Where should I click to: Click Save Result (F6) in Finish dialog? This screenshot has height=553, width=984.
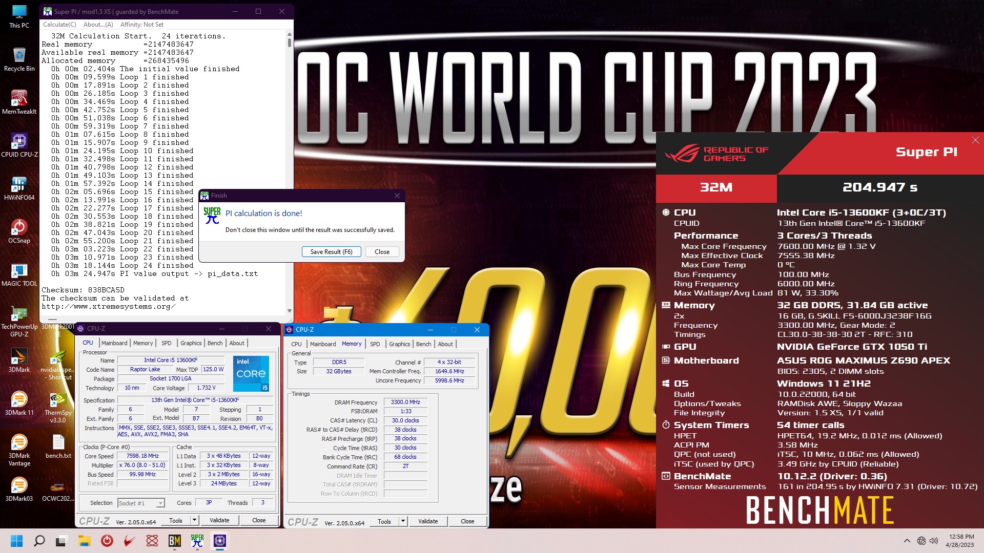tap(332, 251)
